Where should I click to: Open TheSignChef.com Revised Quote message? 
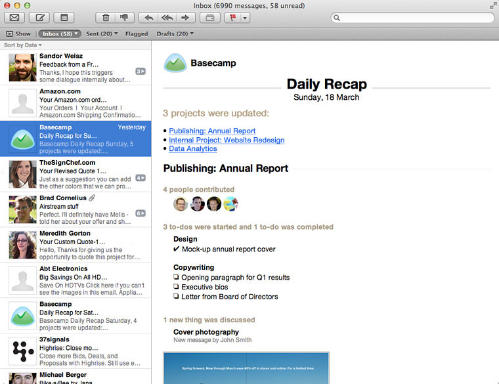point(76,174)
